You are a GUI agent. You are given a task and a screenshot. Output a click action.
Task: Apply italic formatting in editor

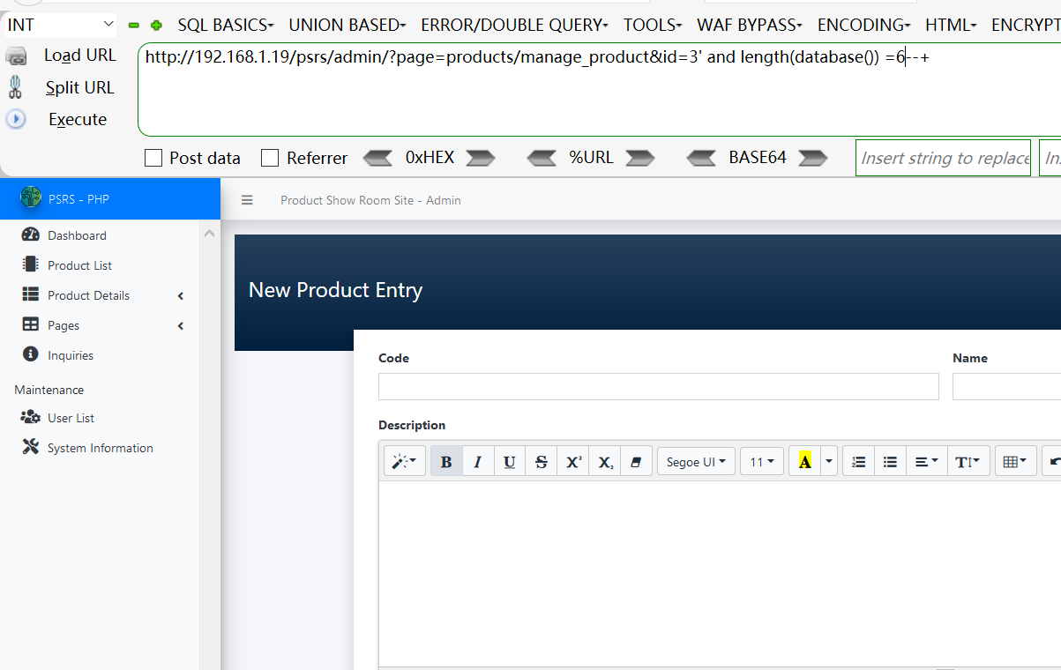click(478, 461)
